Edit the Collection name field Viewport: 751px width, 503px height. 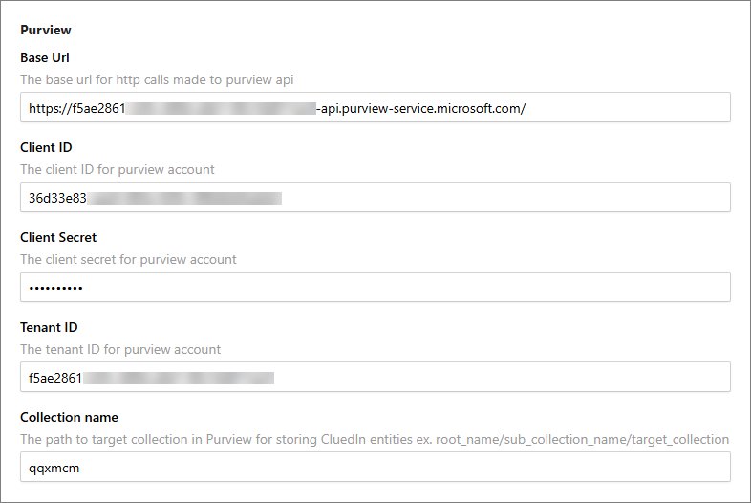[x=382, y=467]
